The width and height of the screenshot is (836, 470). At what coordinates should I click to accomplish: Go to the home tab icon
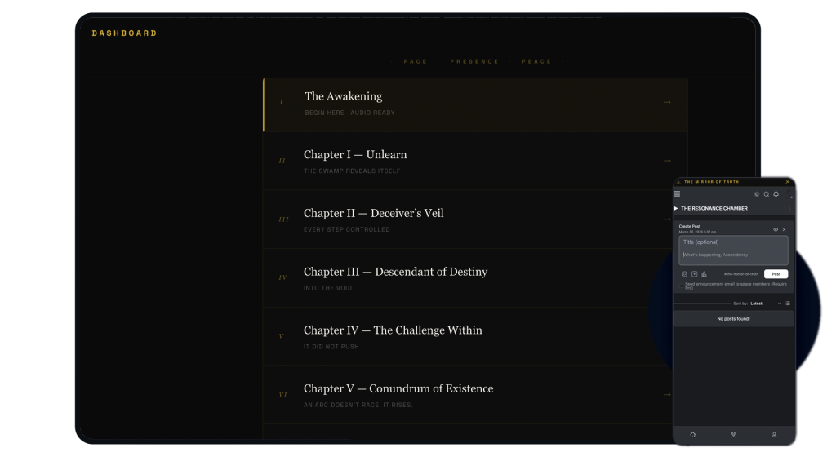tap(692, 435)
